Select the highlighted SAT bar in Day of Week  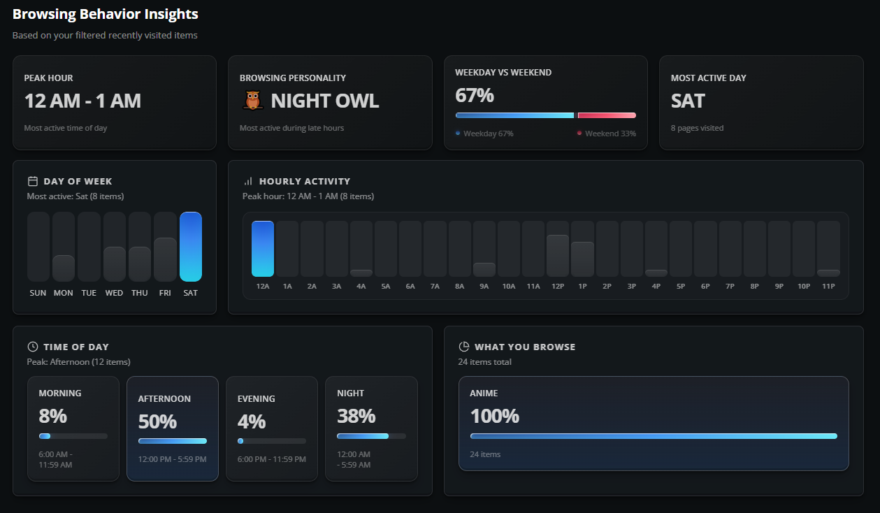[x=190, y=247]
